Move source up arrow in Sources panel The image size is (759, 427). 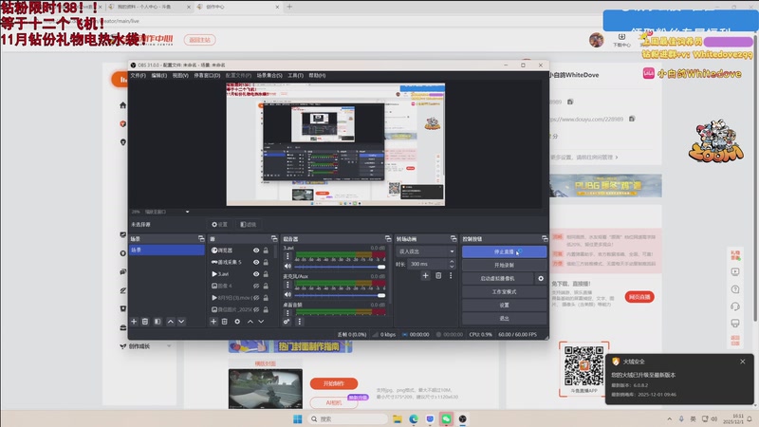pyautogui.click(x=250, y=322)
